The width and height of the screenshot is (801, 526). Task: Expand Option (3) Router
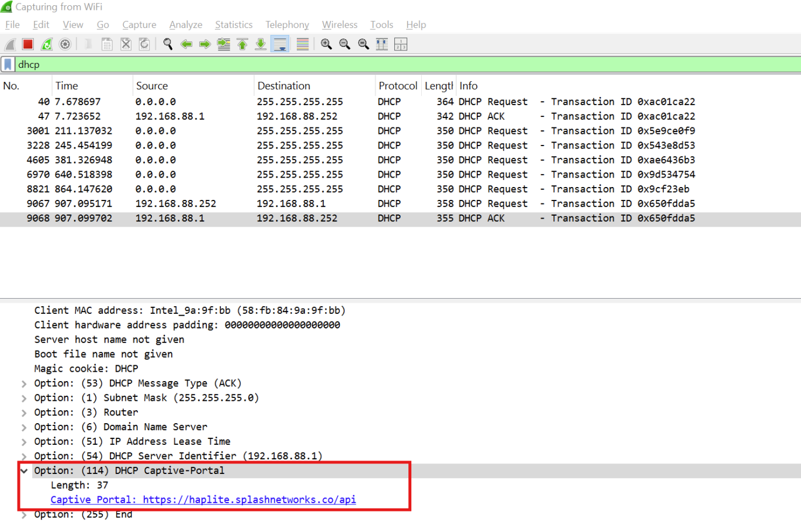pyautogui.click(x=24, y=413)
